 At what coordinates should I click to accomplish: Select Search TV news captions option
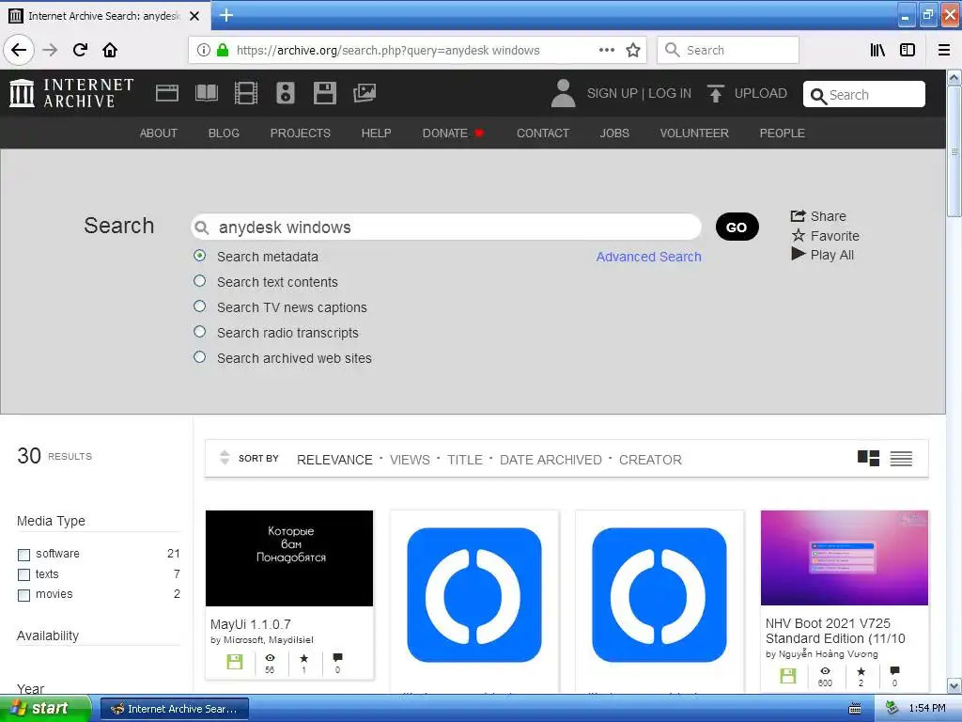(x=199, y=306)
